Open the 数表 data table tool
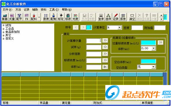 pyautogui.click(x=46, y=17)
